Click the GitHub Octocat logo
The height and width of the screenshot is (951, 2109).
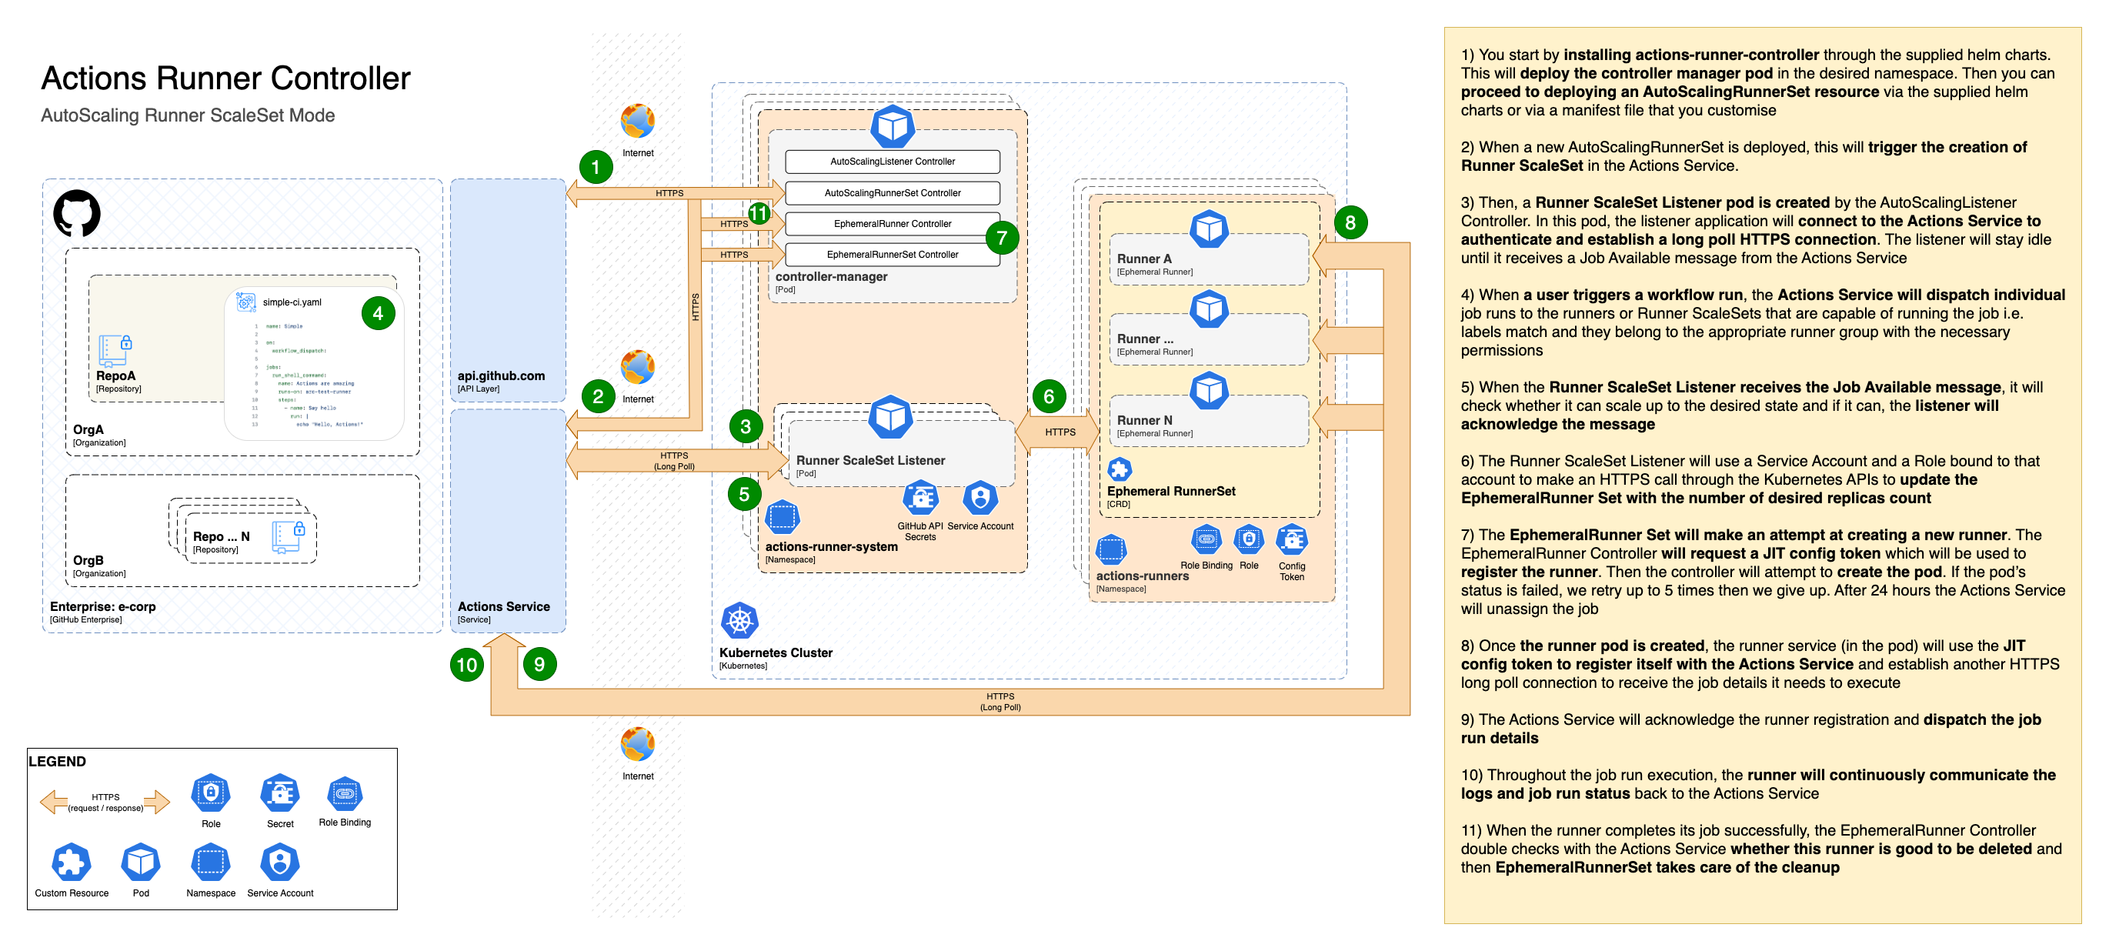pos(77,214)
